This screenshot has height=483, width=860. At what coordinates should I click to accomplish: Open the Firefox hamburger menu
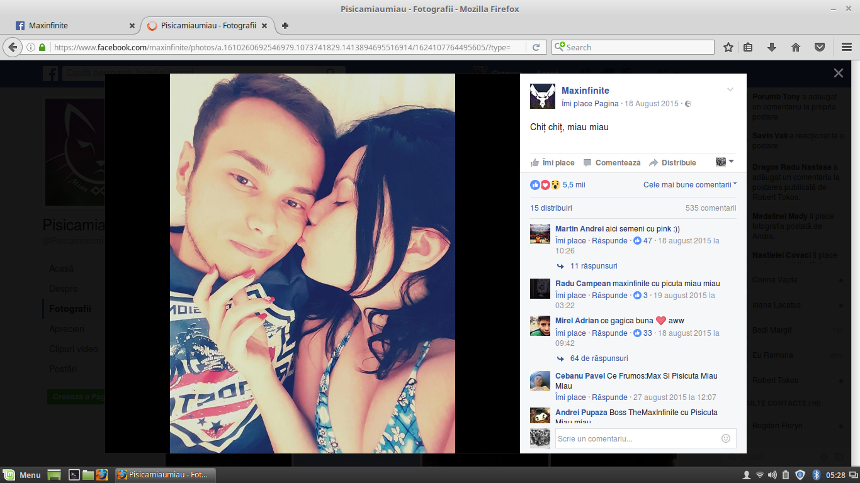[847, 47]
